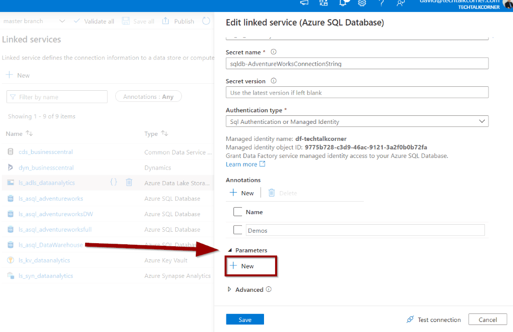Open the announcements megaphone icon
Image resolution: width=513 pixels, height=332 pixels.
(304, 3)
